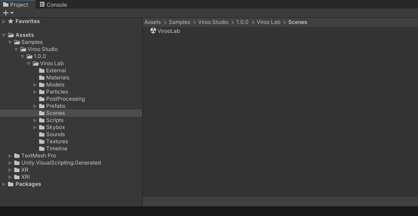Switch to the Console tab
This screenshot has height=216, width=418.
pos(53,4)
